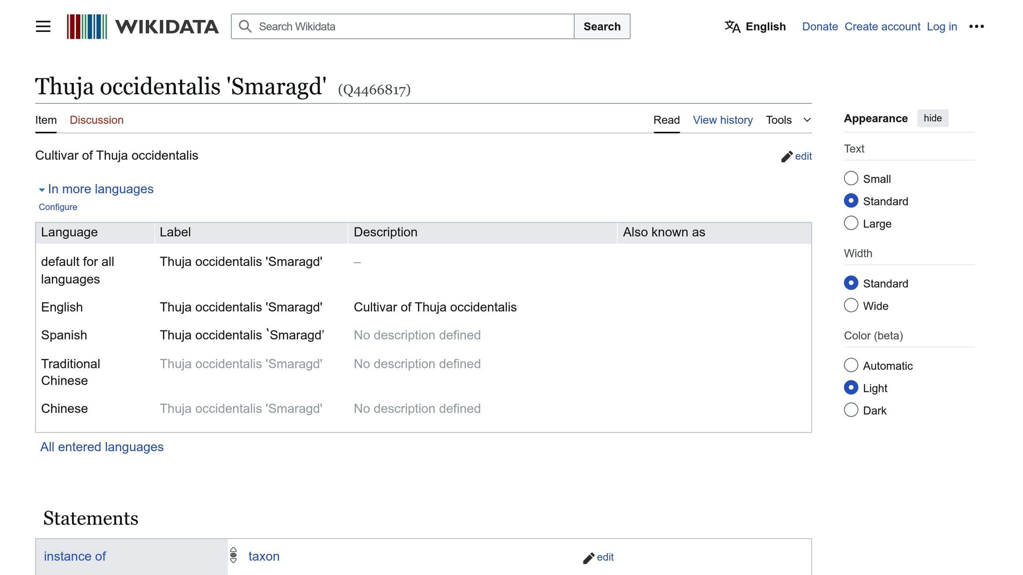This screenshot has width=1023, height=575.
Task: Click the magnifier icon in search box
Action: coord(245,26)
